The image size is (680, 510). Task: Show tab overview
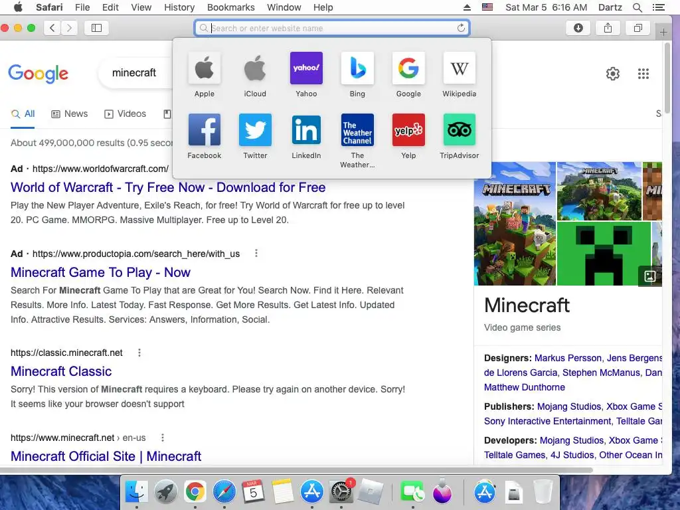tap(638, 28)
